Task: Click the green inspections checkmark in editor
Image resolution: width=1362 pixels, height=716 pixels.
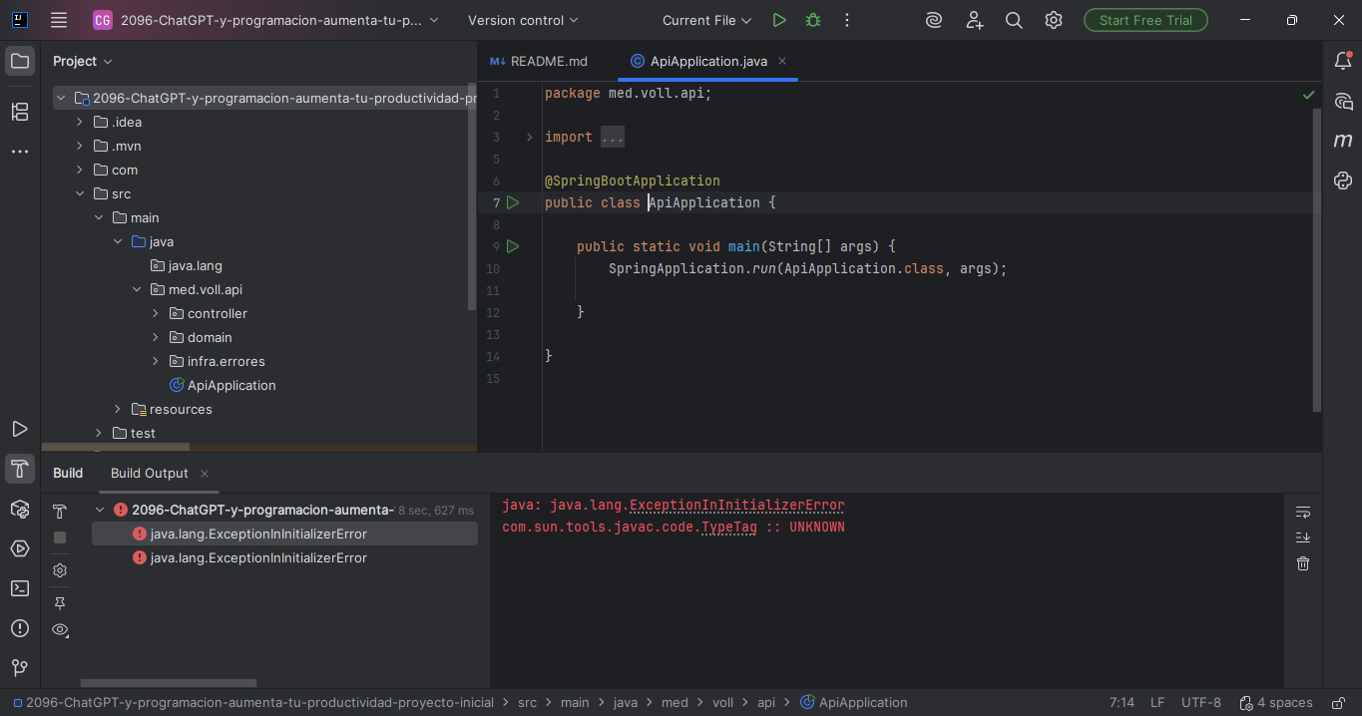Action: coord(1308,95)
